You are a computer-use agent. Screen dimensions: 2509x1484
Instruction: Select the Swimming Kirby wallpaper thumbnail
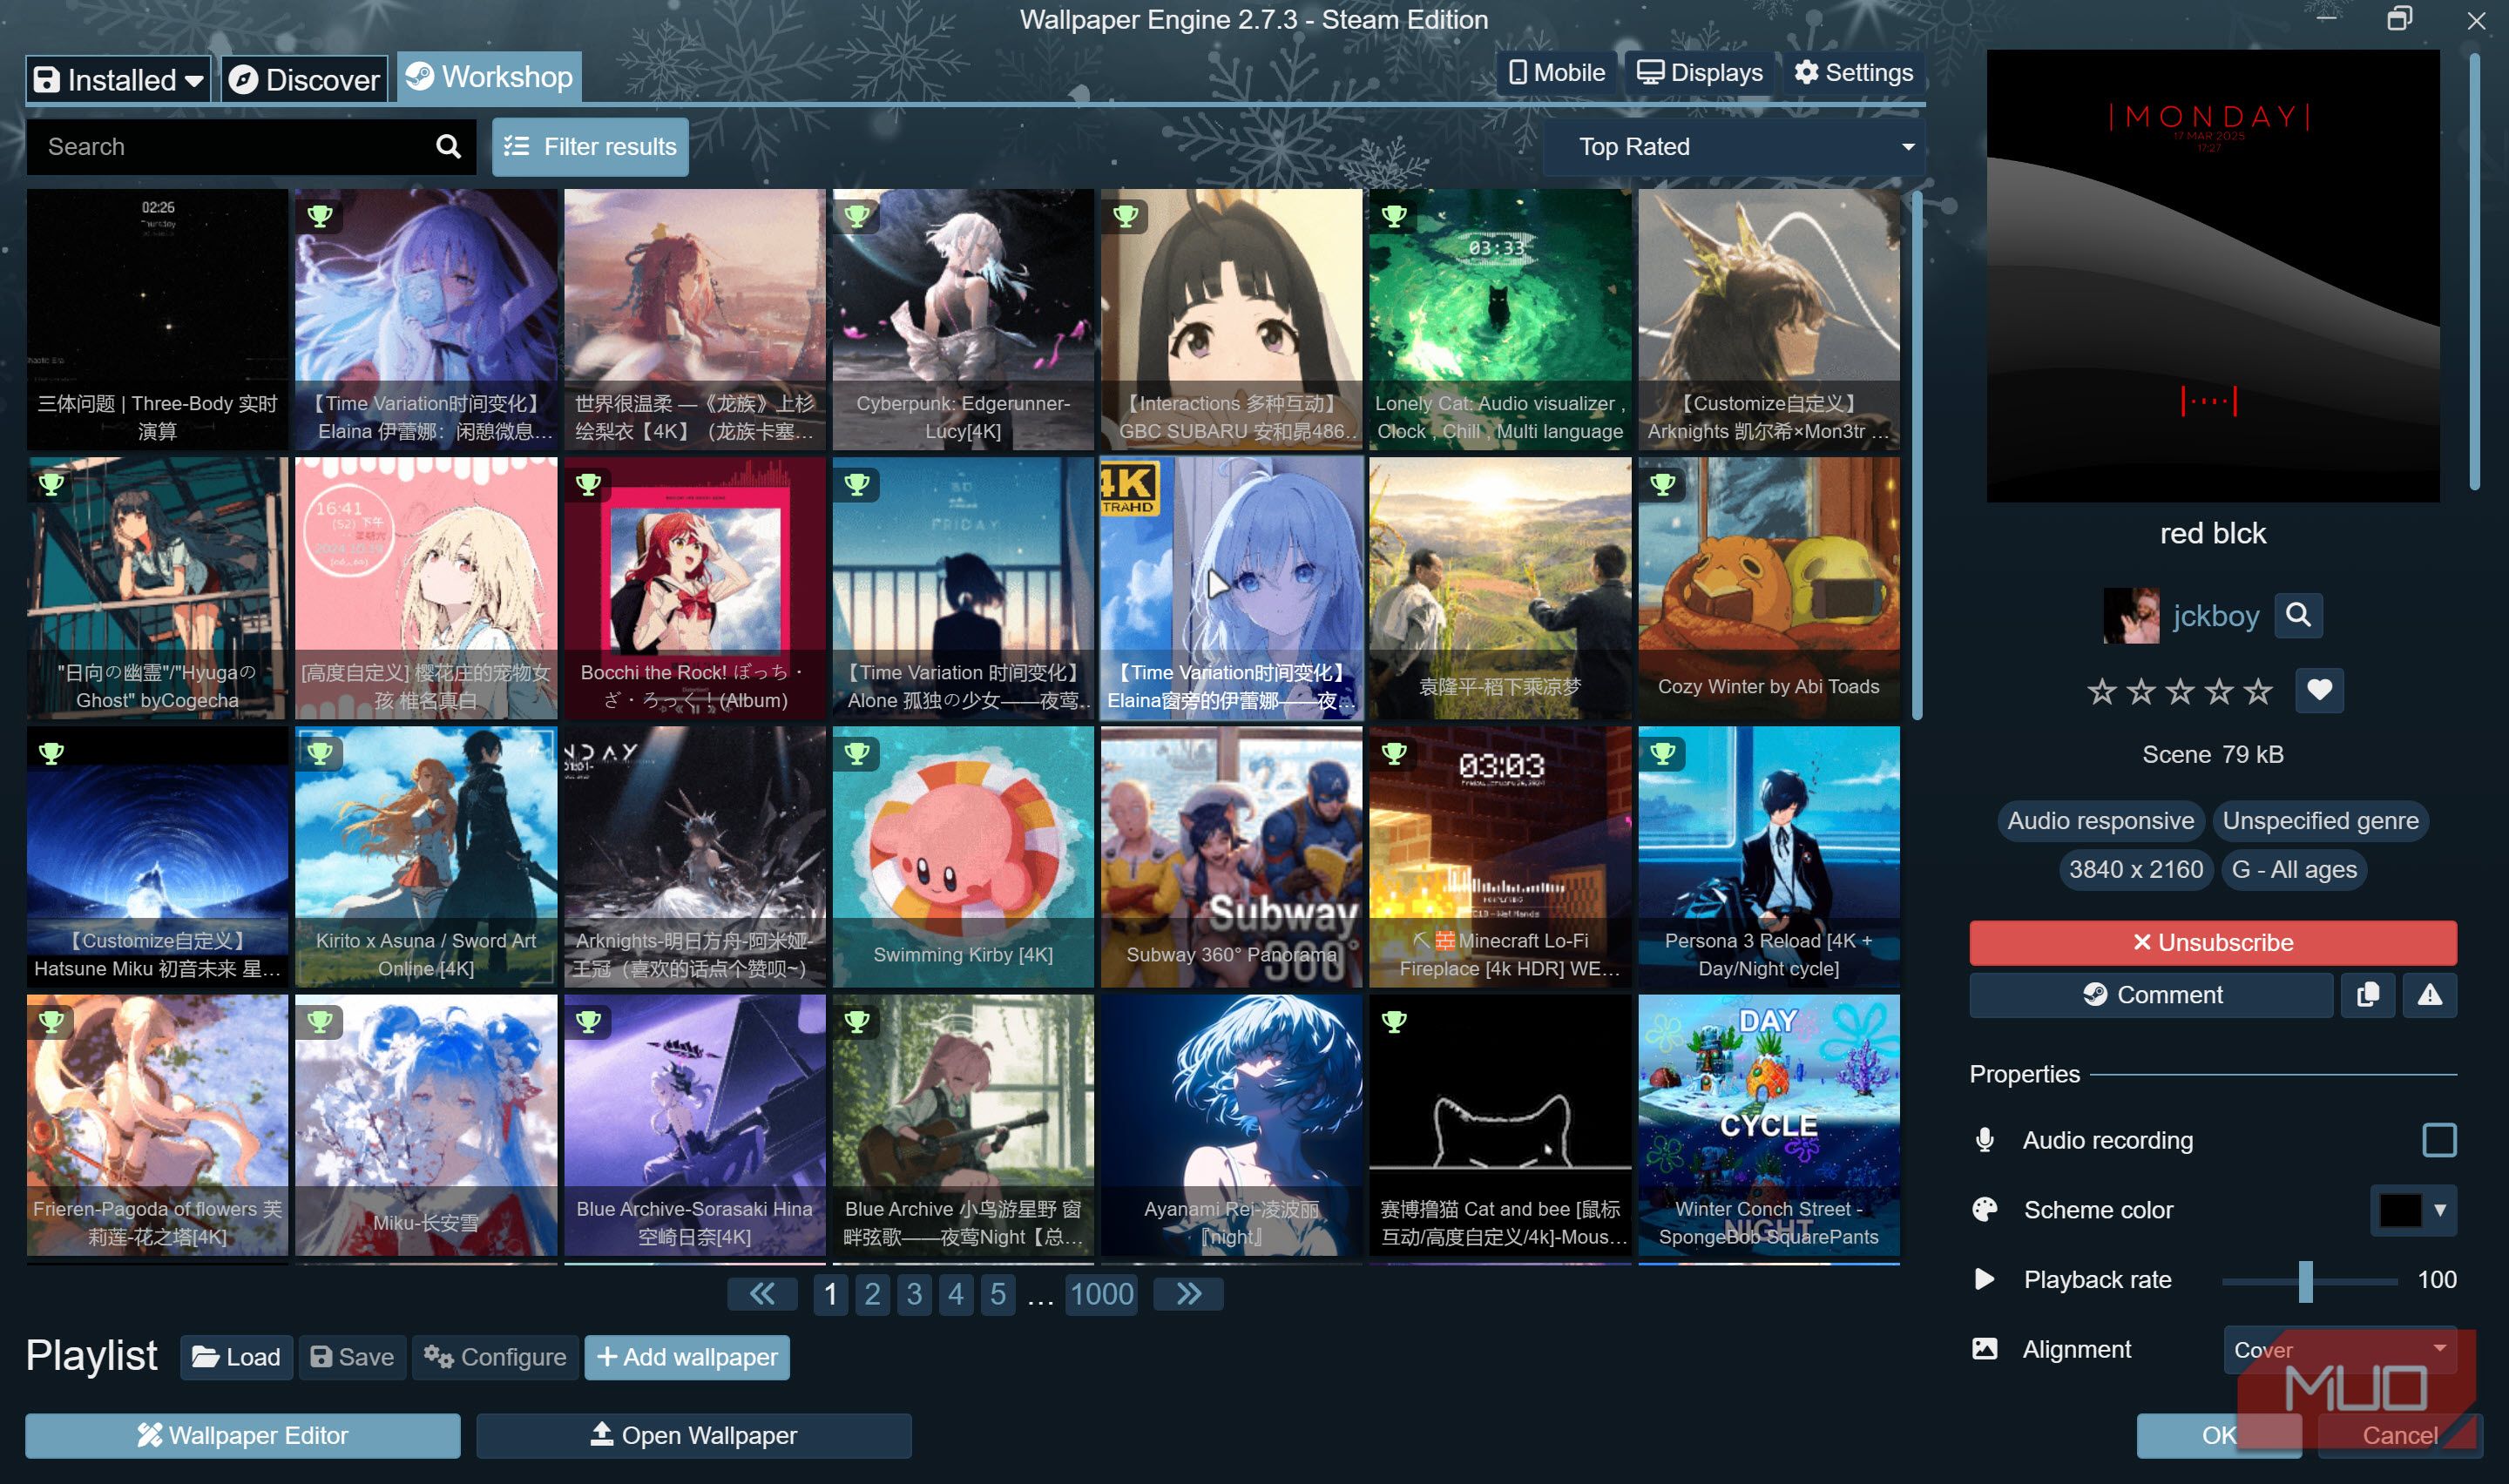click(962, 856)
